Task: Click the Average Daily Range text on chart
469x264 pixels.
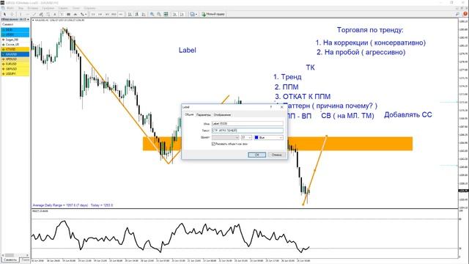Action: tap(73, 205)
